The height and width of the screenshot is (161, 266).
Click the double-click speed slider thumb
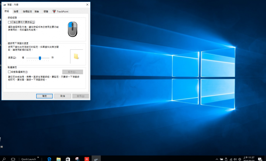pyautogui.click(x=40, y=58)
